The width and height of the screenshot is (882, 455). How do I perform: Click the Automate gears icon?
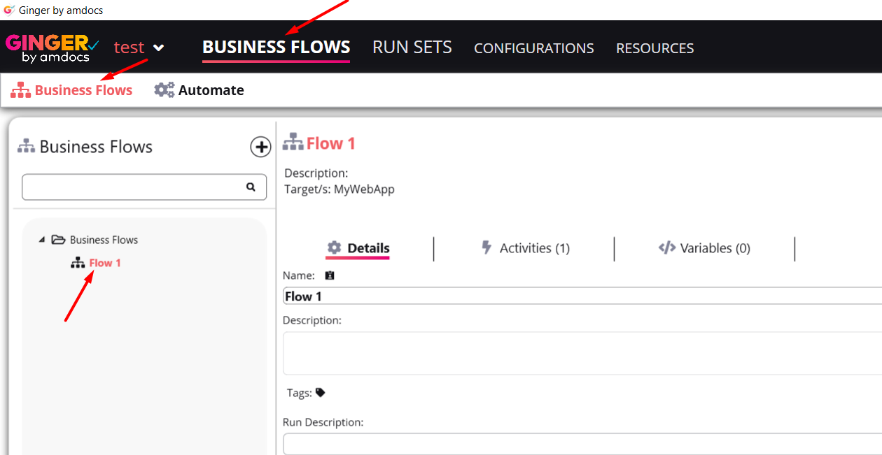[x=164, y=90]
